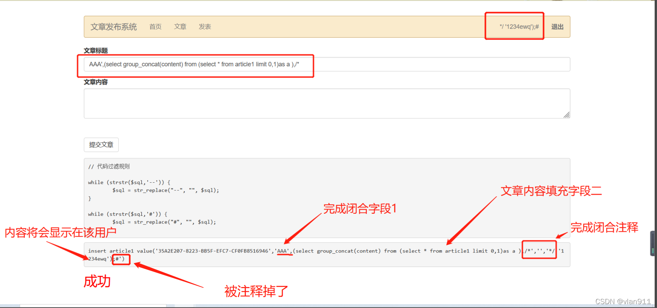The image size is (657, 308).
Task: Open the 发表 navigation link
Action: point(205,27)
